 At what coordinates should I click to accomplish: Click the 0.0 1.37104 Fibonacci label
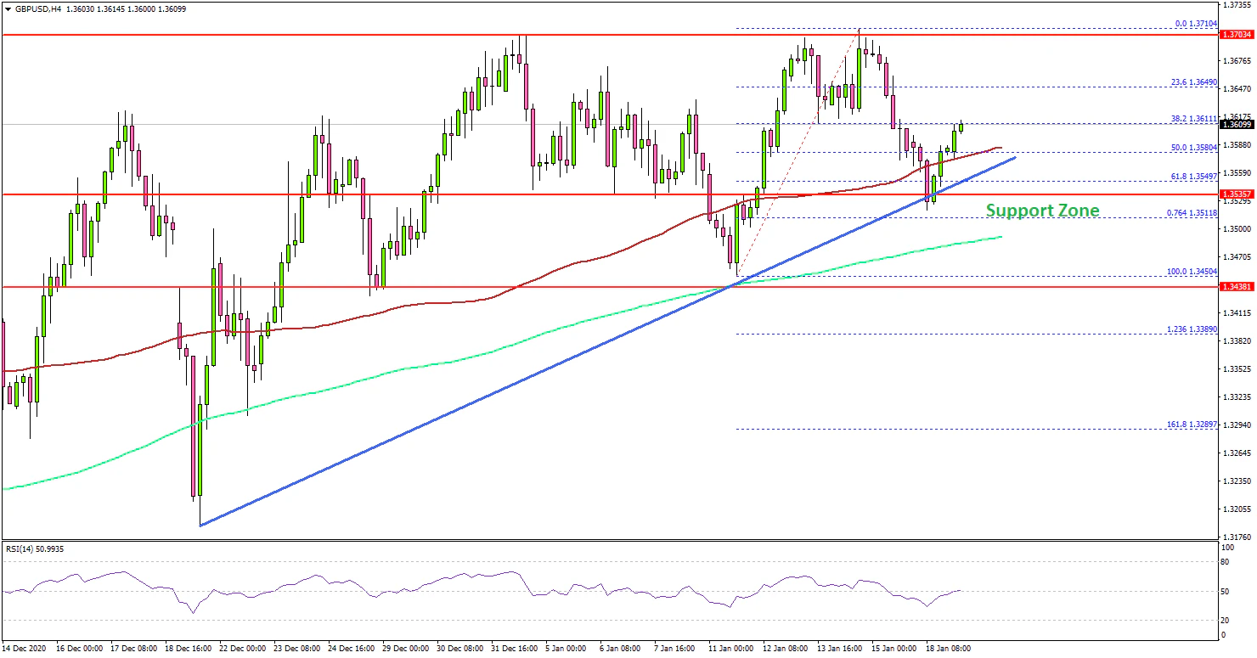1193,24
